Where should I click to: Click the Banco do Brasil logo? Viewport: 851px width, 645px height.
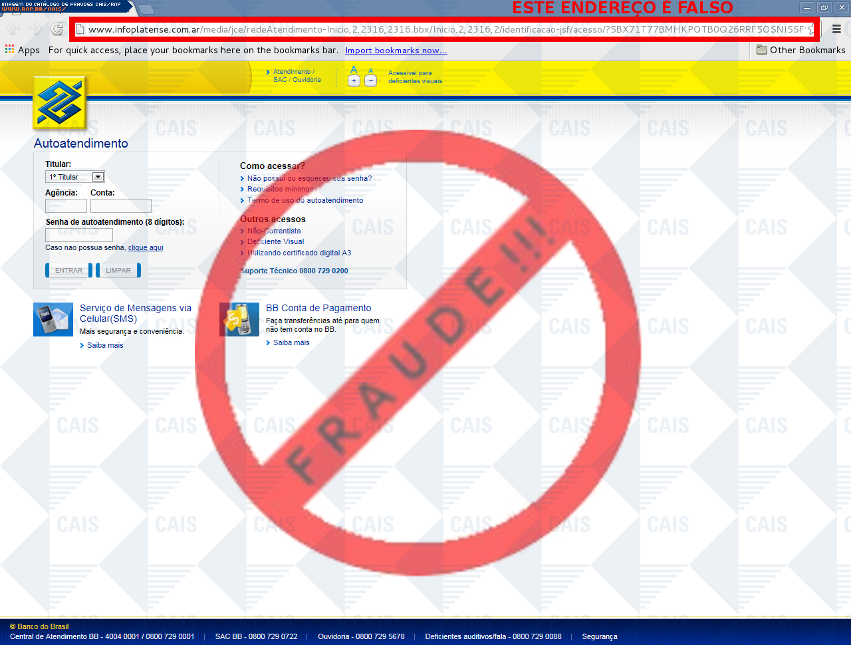(x=60, y=103)
